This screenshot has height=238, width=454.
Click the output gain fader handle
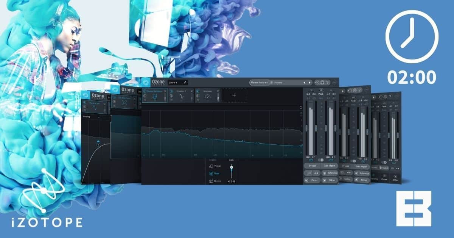pos(326,128)
